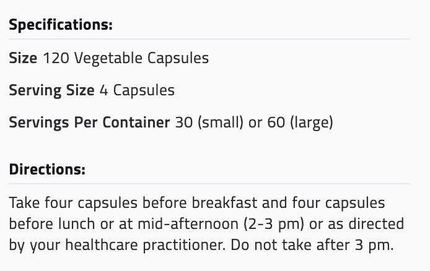Screen dimensions: 430x271
Task: Click the bold Size label
Action: [23, 59]
